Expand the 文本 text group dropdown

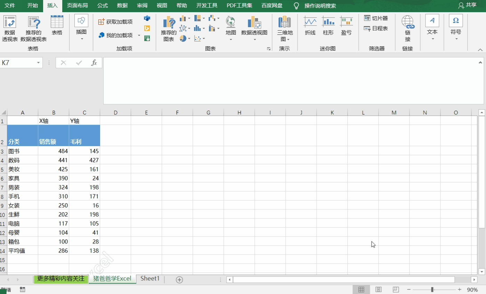tap(432, 39)
